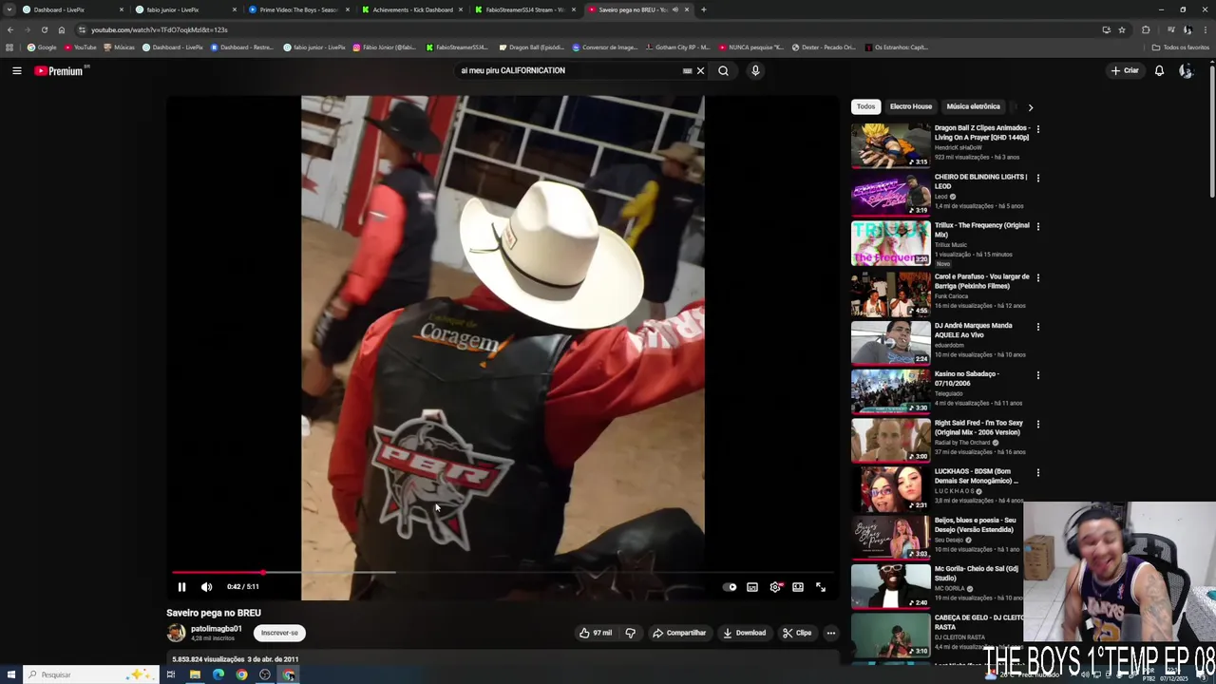Open Todos os favoritos bookmarks folder
The height and width of the screenshot is (684, 1216).
[x=1181, y=47]
